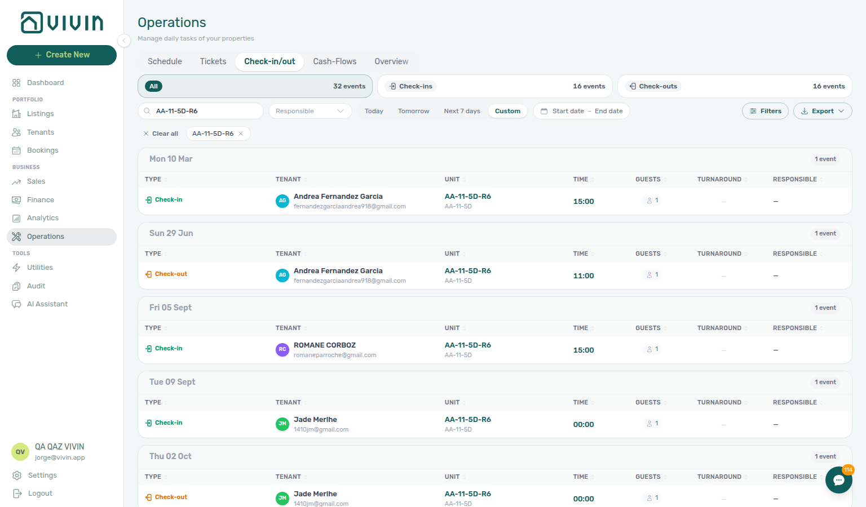This screenshot has height=507, width=866.
Task: Open the chat support bubble
Action: point(839,480)
